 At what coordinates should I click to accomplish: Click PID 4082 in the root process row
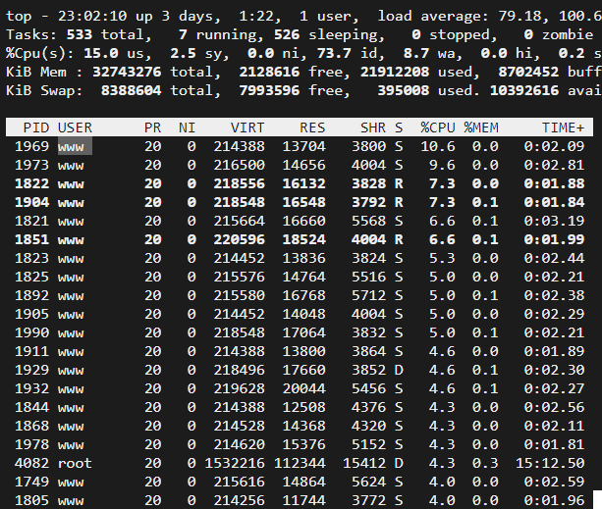tap(31, 463)
